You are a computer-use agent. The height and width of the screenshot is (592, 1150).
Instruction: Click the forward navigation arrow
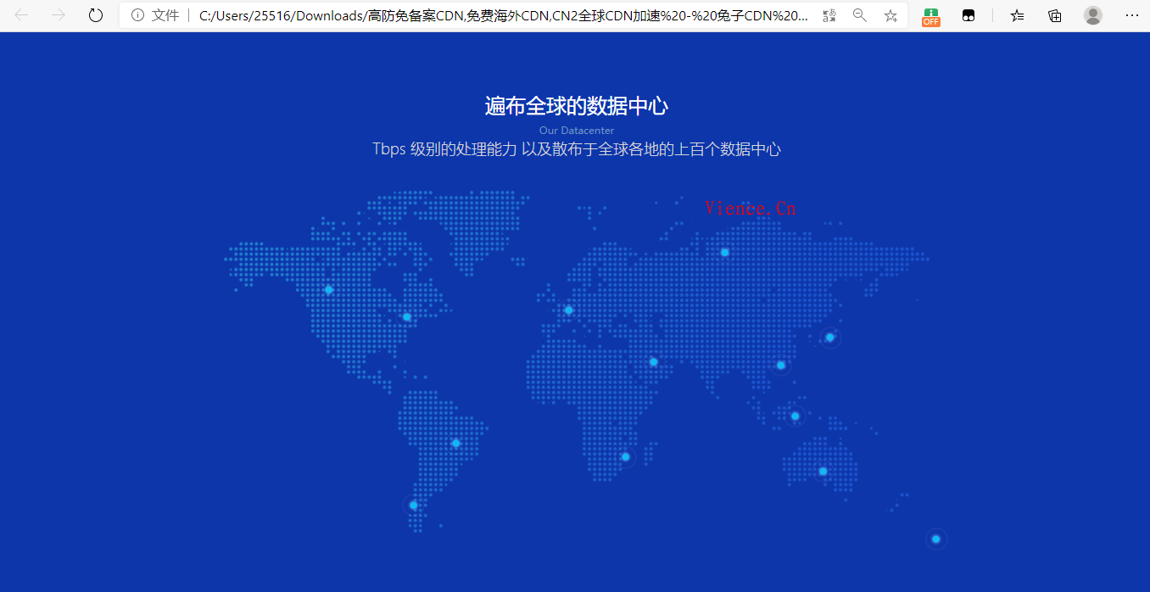coord(59,15)
